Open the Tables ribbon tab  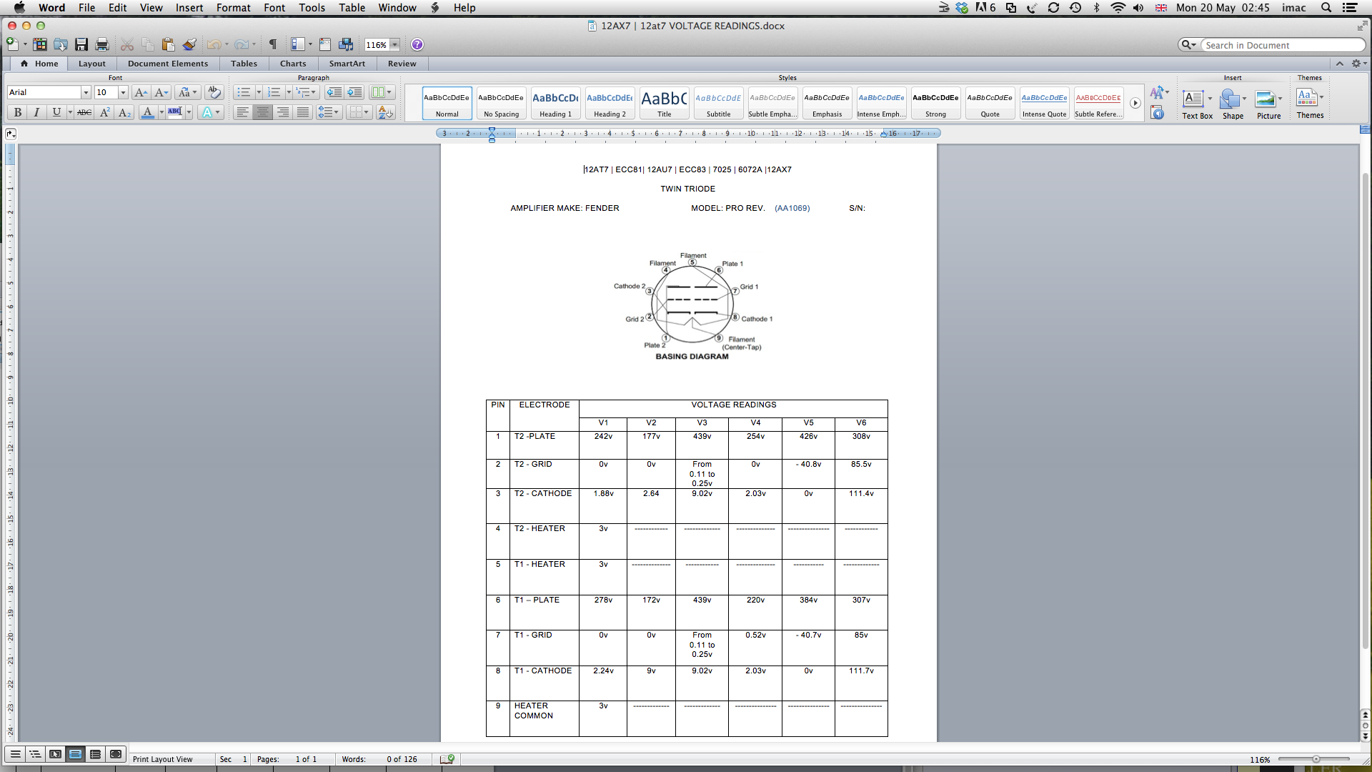244,64
